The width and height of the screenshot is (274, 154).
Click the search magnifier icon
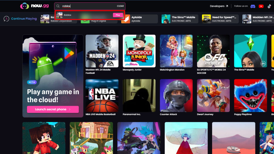point(58,6)
